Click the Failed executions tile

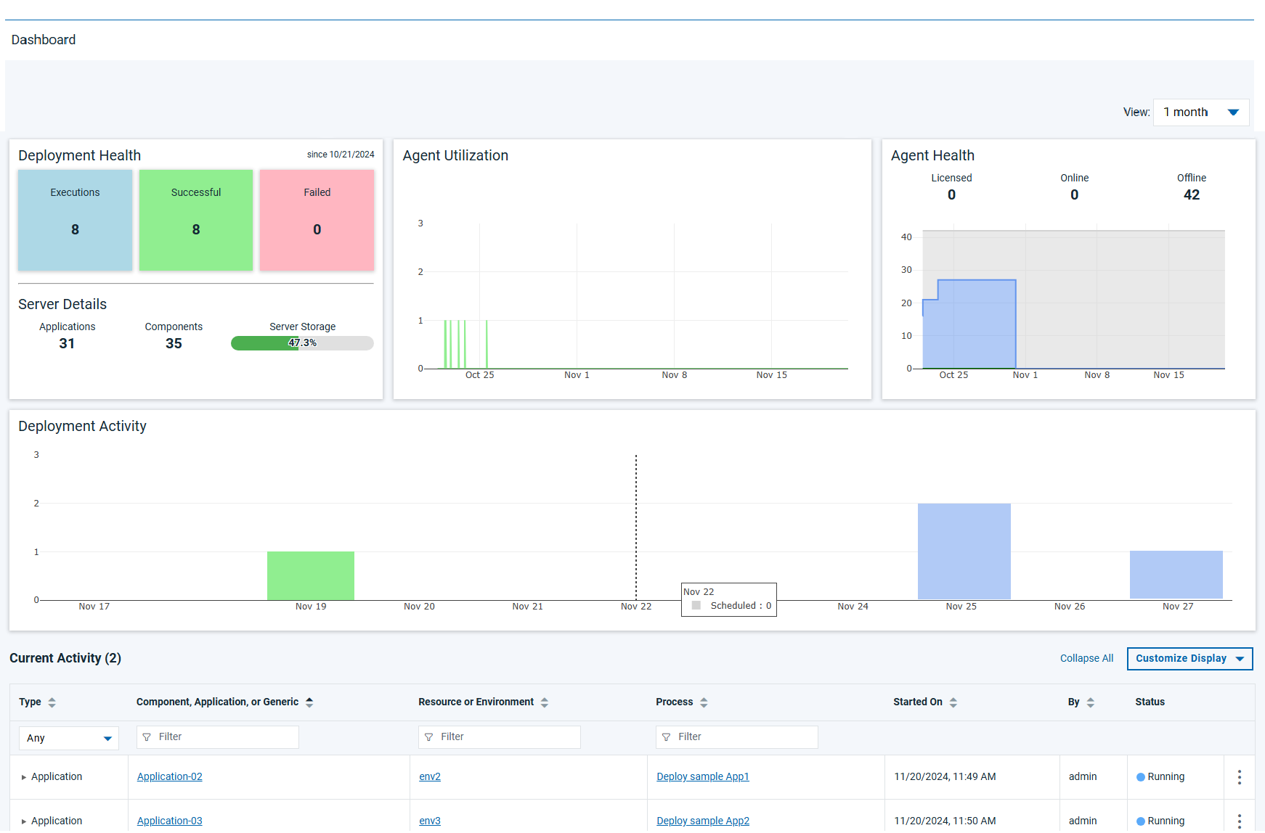[317, 221]
